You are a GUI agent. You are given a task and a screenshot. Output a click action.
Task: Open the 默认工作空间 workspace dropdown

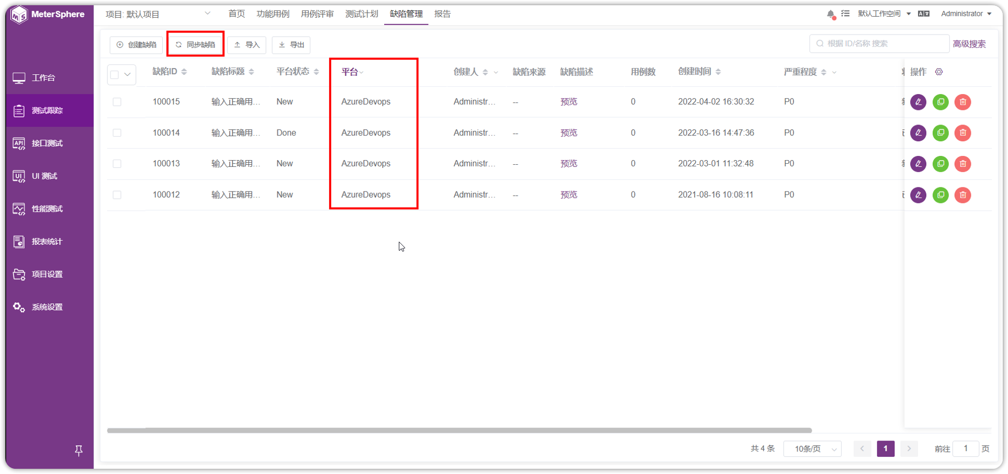click(884, 14)
